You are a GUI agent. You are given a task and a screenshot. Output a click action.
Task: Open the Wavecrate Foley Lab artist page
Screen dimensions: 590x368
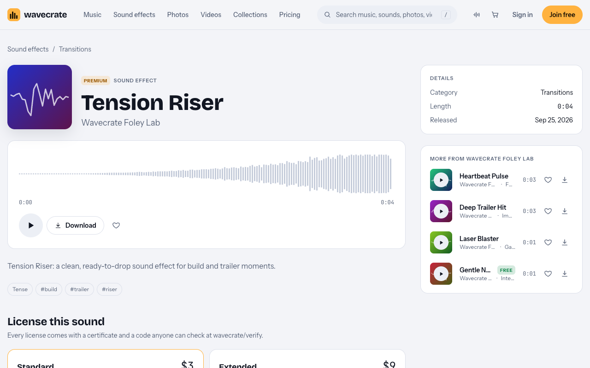point(121,123)
